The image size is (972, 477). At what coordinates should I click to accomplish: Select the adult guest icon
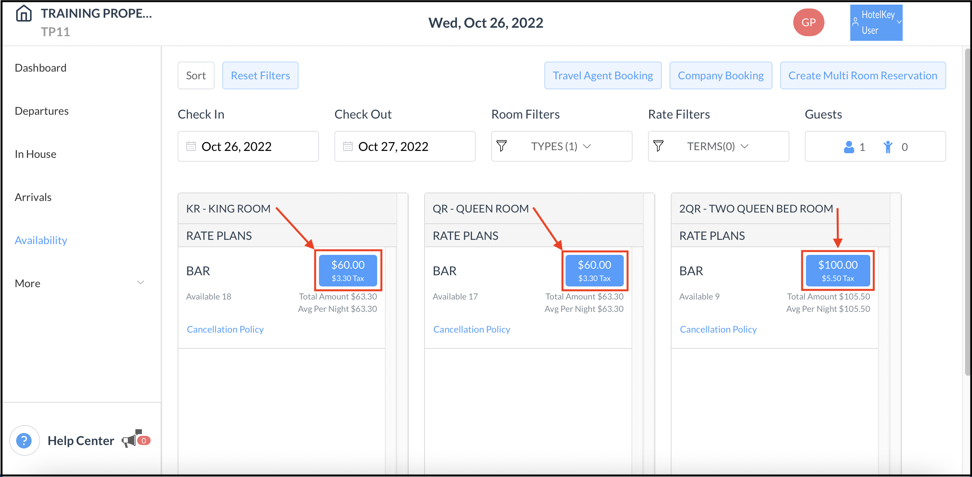click(849, 147)
